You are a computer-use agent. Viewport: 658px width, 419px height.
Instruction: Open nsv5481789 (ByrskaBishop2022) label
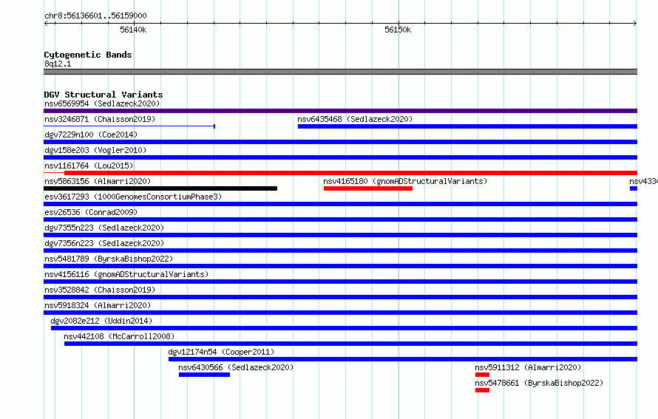pos(109,259)
